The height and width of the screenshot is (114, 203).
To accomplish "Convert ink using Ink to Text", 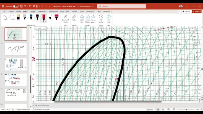I will [82, 19].
